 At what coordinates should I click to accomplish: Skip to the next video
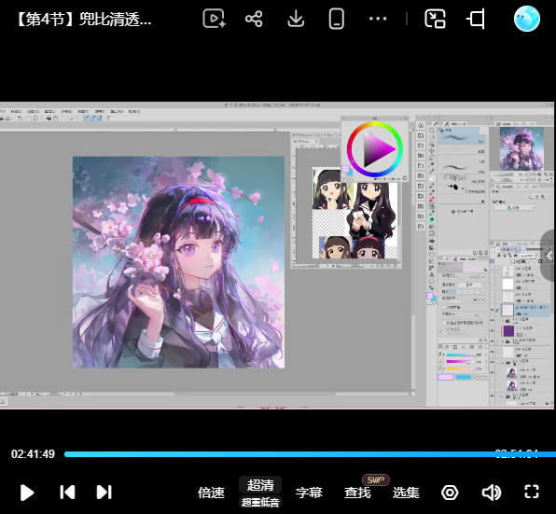coord(104,492)
